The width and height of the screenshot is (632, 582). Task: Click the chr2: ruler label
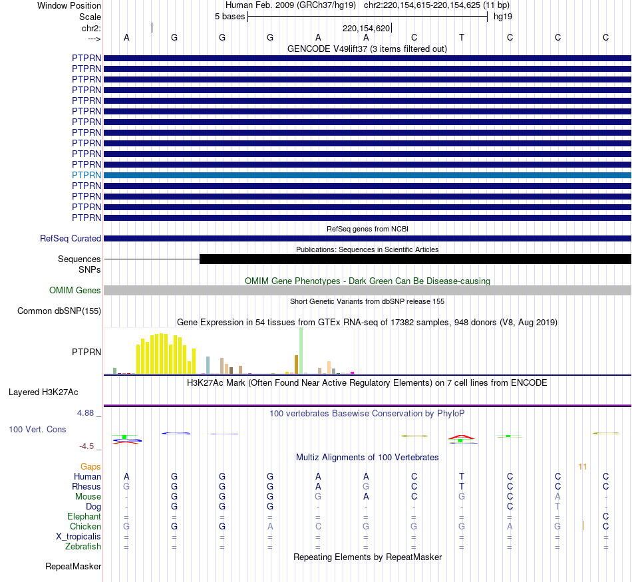(91, 28)
